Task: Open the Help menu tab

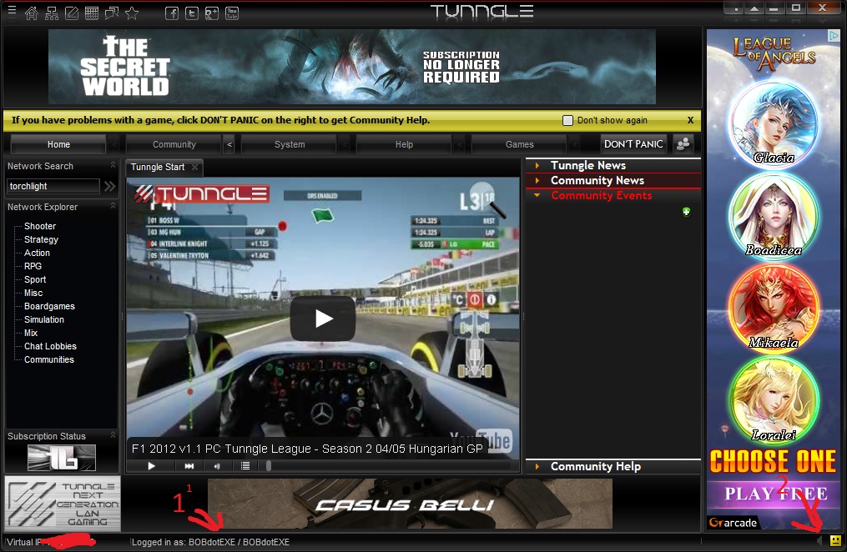Action: click(404, 144)
